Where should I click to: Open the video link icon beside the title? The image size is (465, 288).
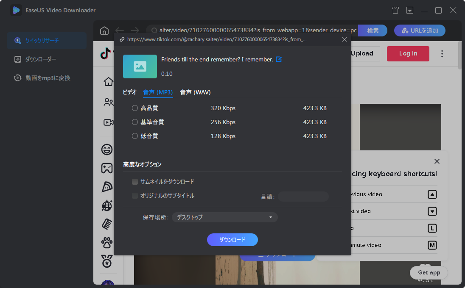click(x=279, y=59)
